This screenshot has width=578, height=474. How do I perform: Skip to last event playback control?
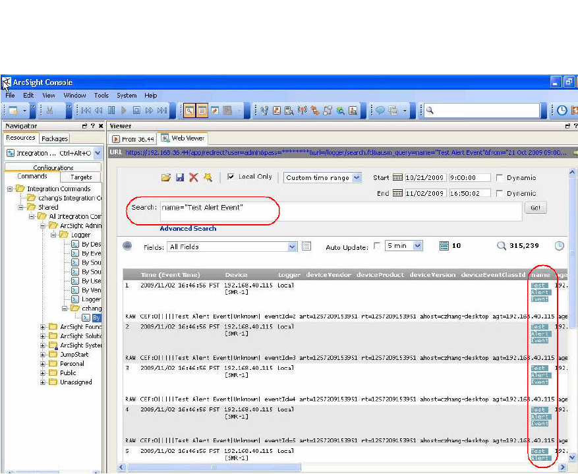[x=162, y=110]
